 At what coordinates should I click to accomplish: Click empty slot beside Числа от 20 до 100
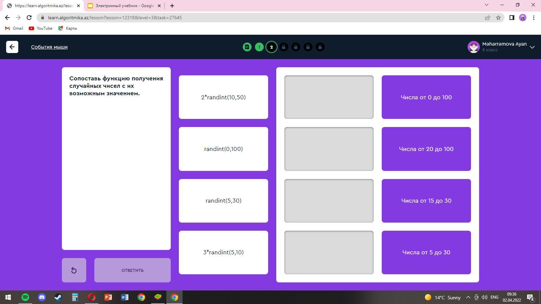pos(329,149)
